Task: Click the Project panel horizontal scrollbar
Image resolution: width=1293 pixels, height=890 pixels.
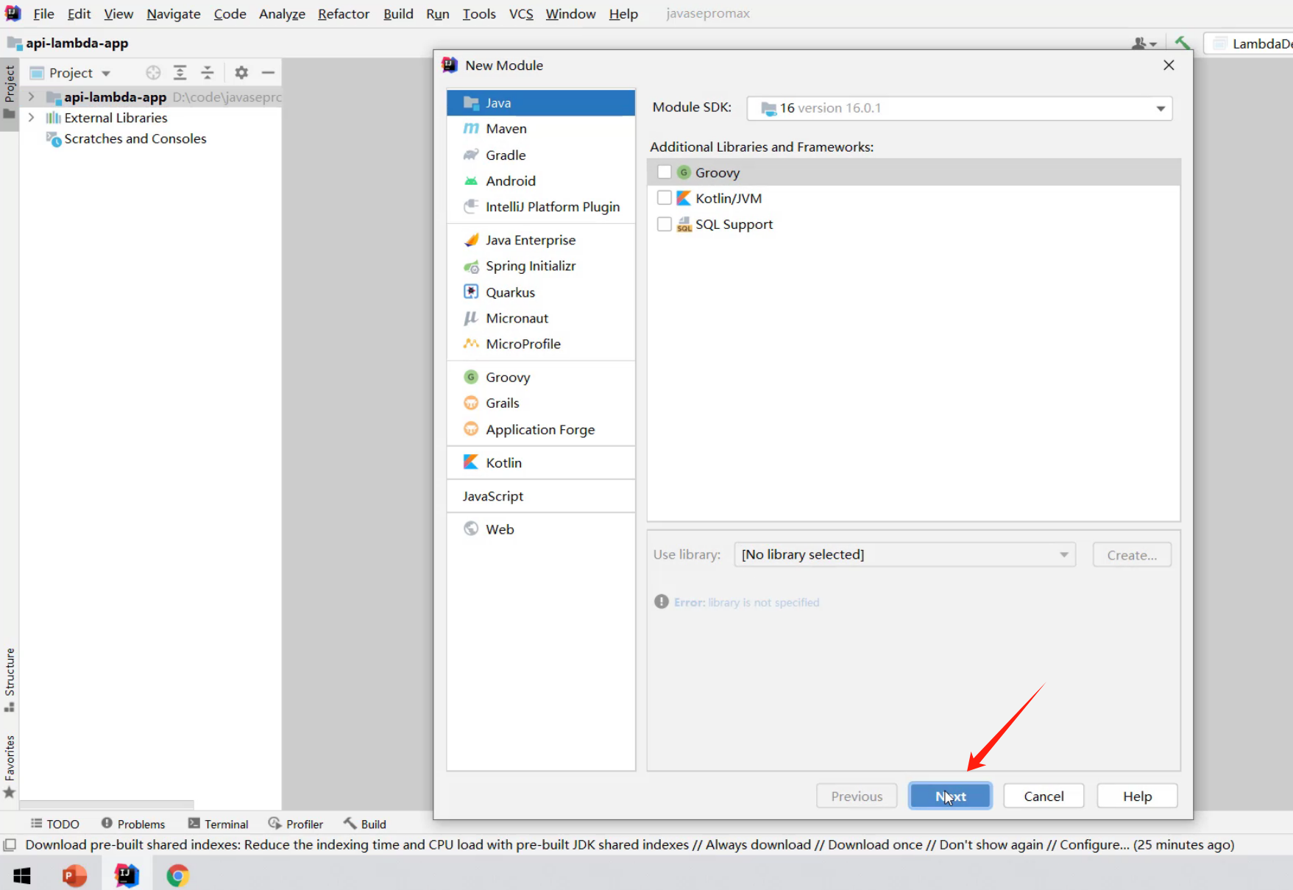Action: pos(107,804)
